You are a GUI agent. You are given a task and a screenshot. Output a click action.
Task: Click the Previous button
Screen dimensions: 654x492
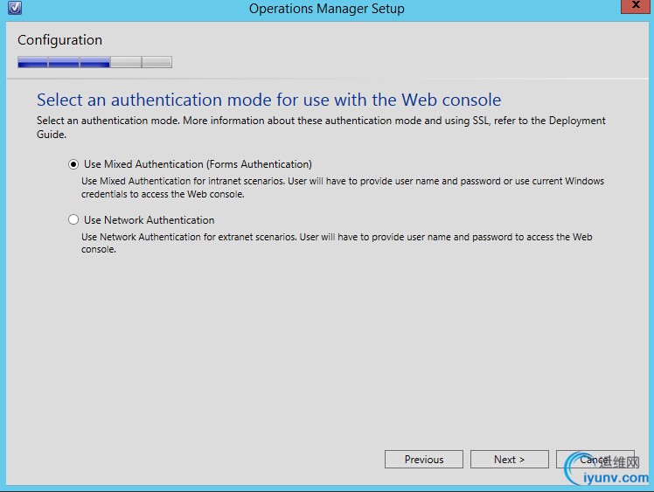pos(424,459)
